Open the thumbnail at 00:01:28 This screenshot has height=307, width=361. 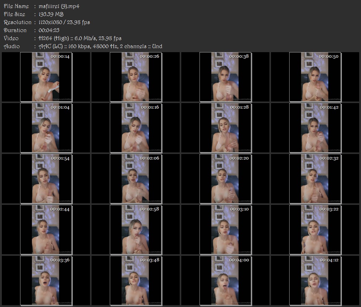tap(226, 128)
